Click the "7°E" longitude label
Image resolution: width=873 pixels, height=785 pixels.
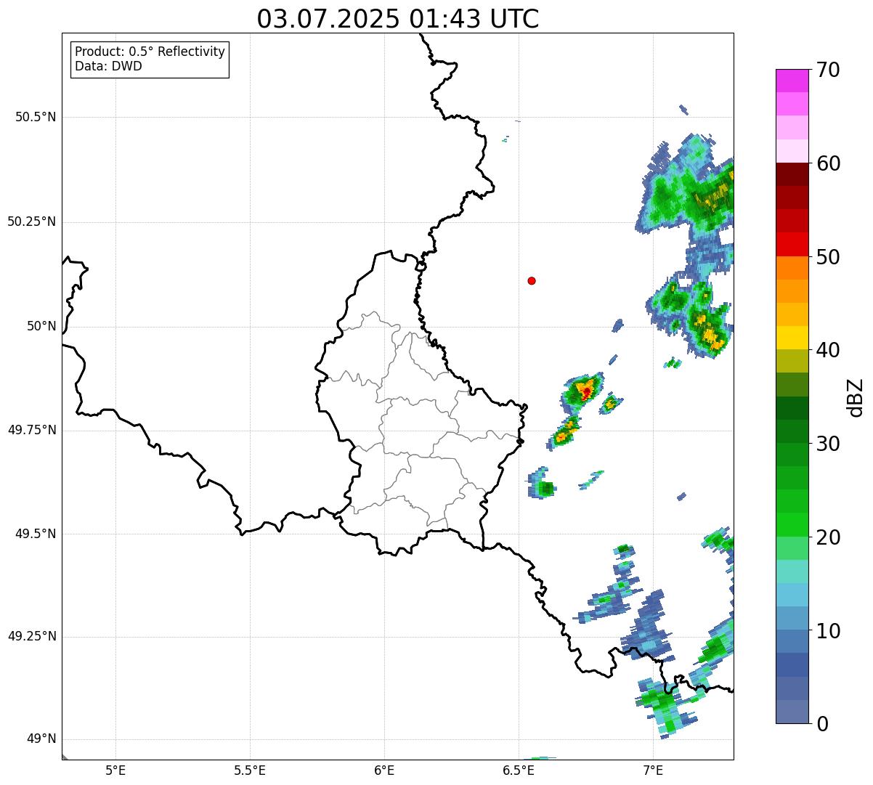pos(653,770)
